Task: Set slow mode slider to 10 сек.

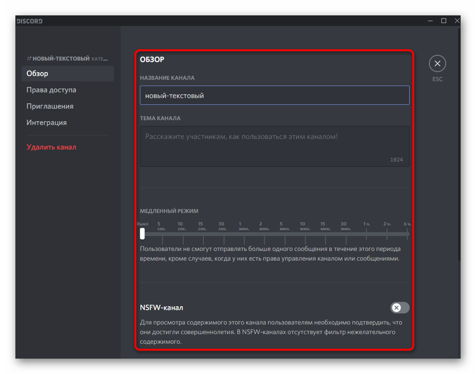Action: pyautogui.click(x=183, y=234)
